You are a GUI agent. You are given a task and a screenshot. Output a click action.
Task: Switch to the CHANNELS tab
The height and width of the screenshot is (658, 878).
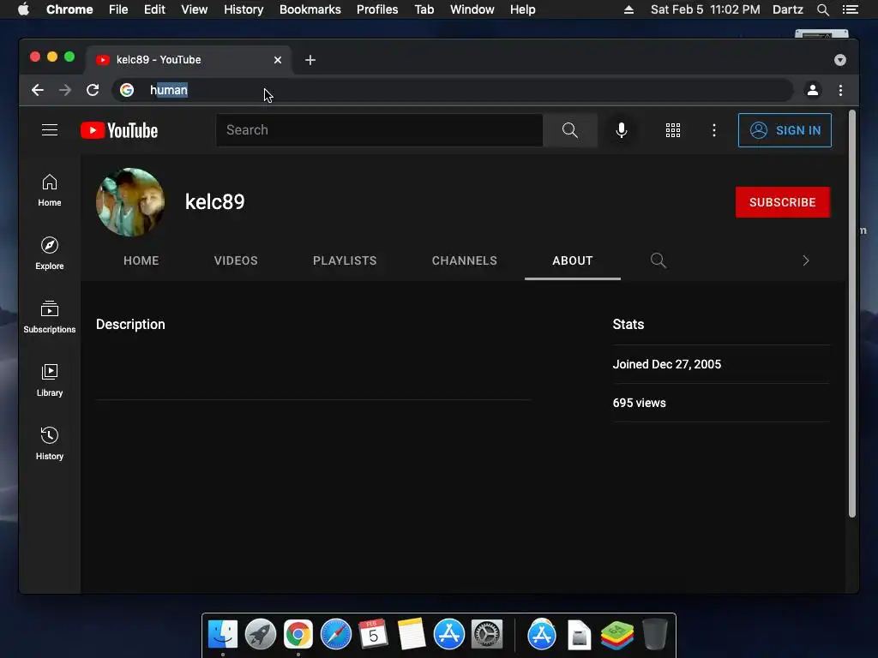pos(464,260)
